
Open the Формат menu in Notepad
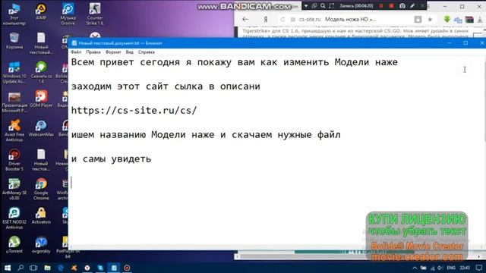tap(113, 52)
